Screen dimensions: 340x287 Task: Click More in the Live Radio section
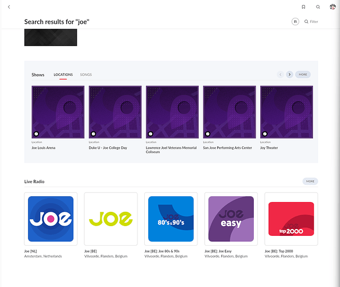(x=310, y=181)
